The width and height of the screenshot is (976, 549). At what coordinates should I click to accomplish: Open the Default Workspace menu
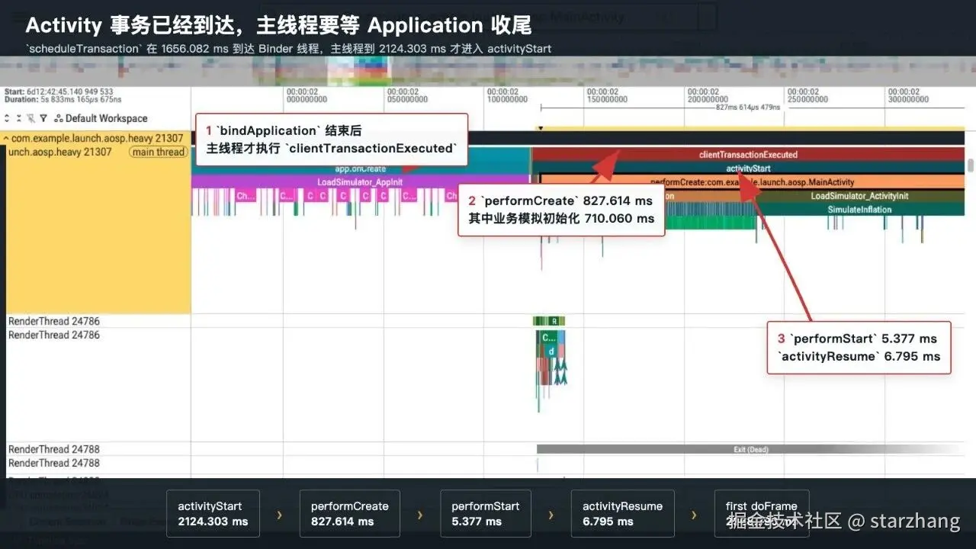point(101,118)
